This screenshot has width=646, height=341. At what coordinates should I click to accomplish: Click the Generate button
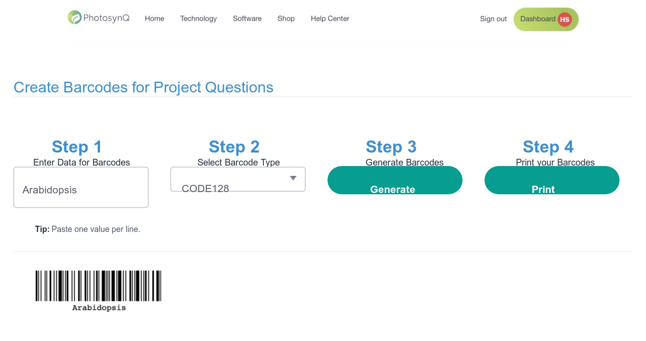coord(395,180)
